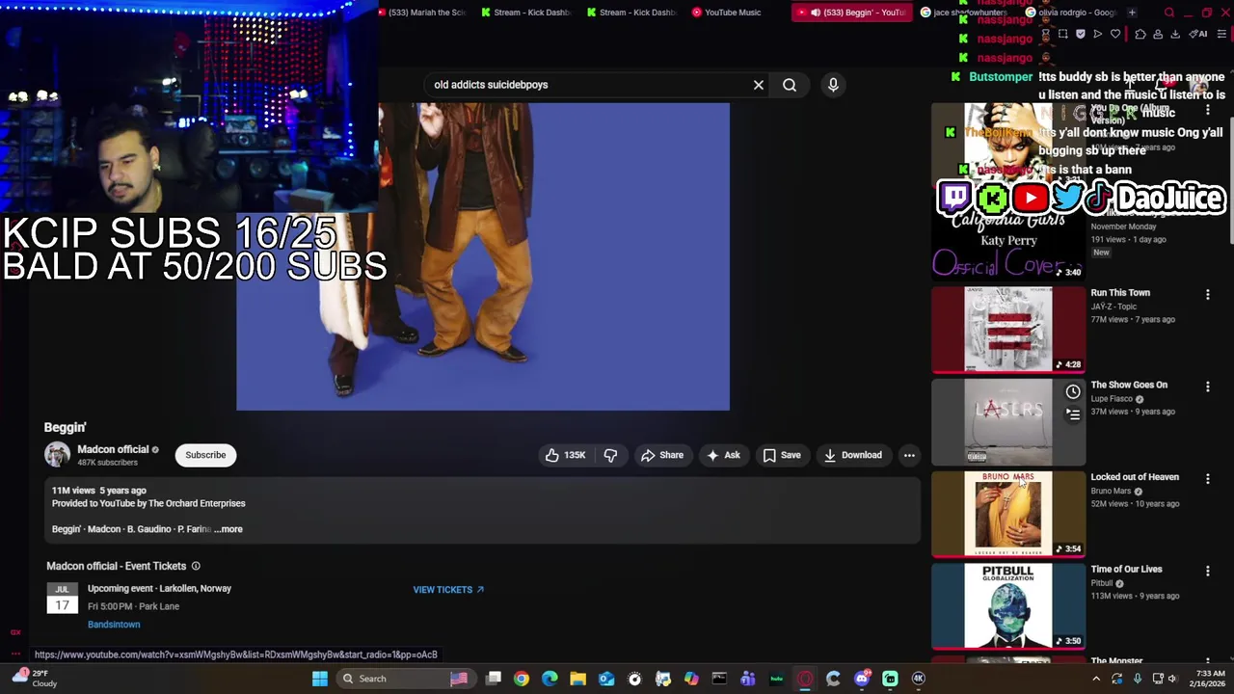Open Google Chrome from the taskbar
Viewport: 1234px width, 694px height.
point(522,679)
